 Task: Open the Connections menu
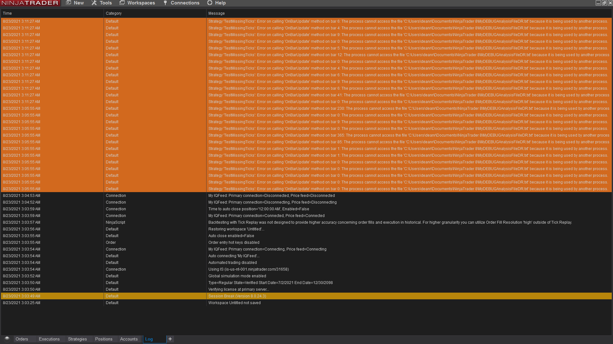point(181,3)
